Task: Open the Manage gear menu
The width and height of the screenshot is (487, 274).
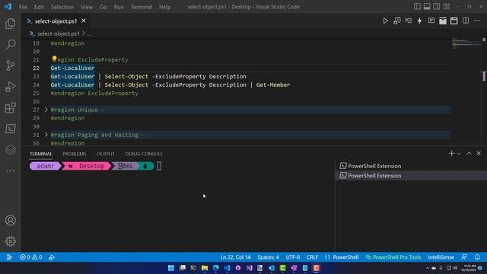Action: pos(10,241)
